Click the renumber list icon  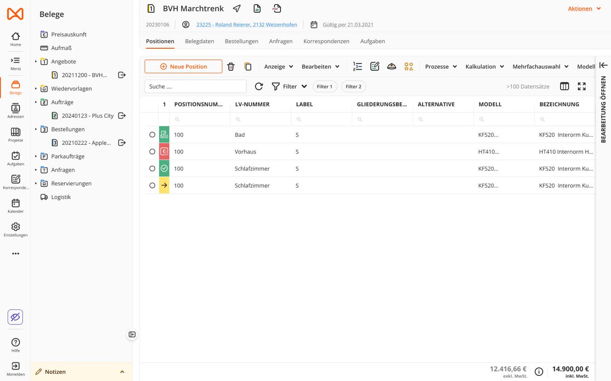[357, 67]
